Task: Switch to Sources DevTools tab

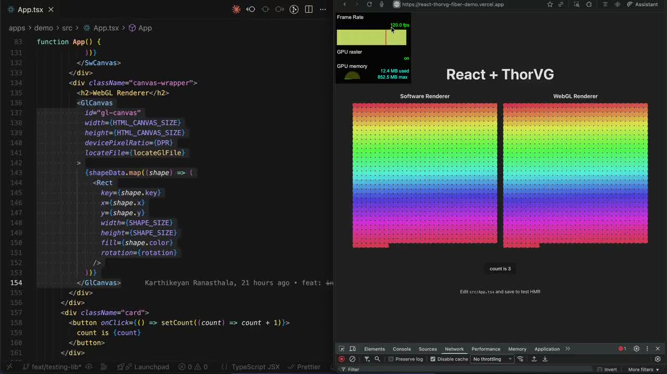Action: pyautogui.click(x=428, y=349)
